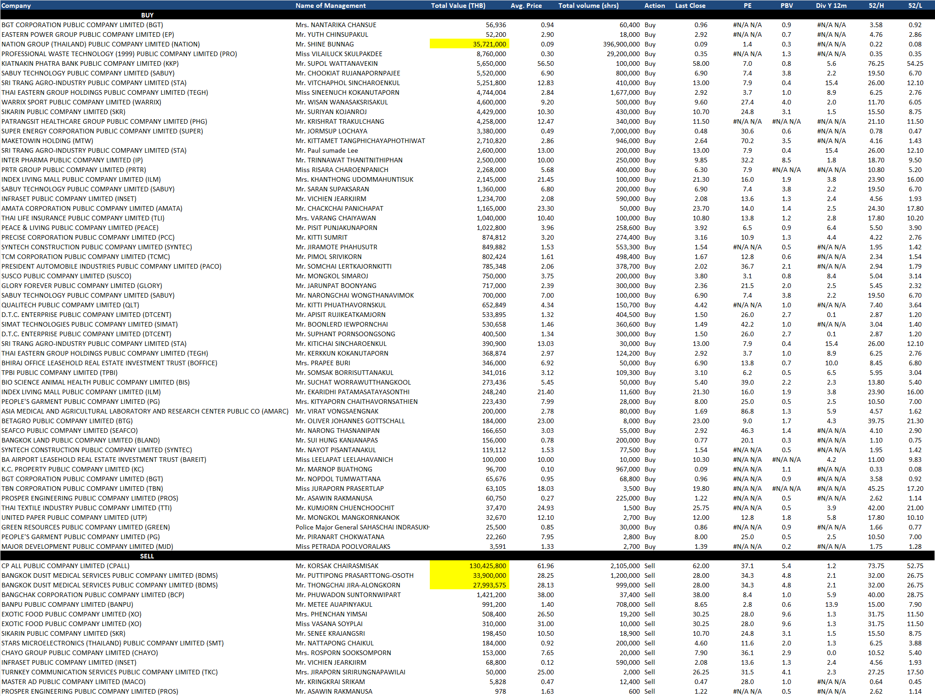This screenshot has width=935, height=696.
Task: Click yellow highlighted cell 33,900,000
Action: (x=469, y=575)
